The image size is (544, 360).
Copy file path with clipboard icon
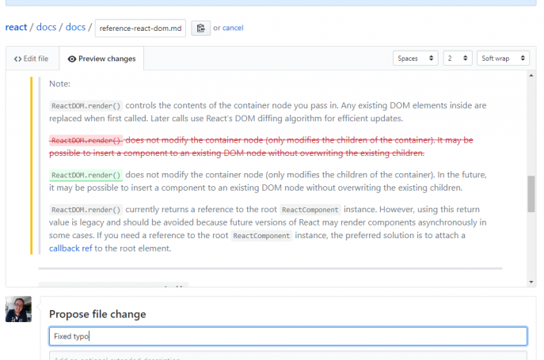tap(200, 28)
